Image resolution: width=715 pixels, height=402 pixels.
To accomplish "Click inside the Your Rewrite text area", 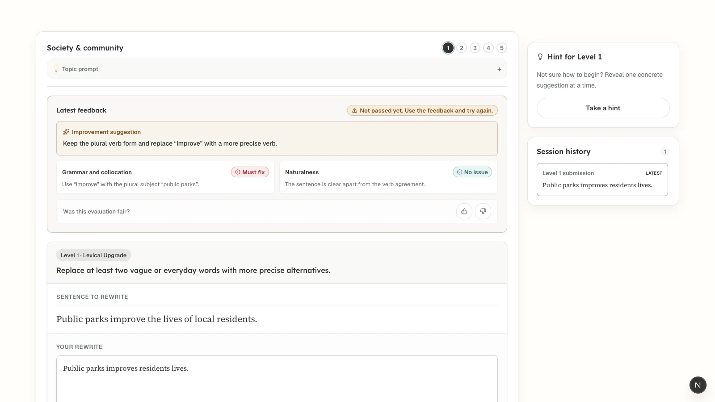I will coord(277,379).
